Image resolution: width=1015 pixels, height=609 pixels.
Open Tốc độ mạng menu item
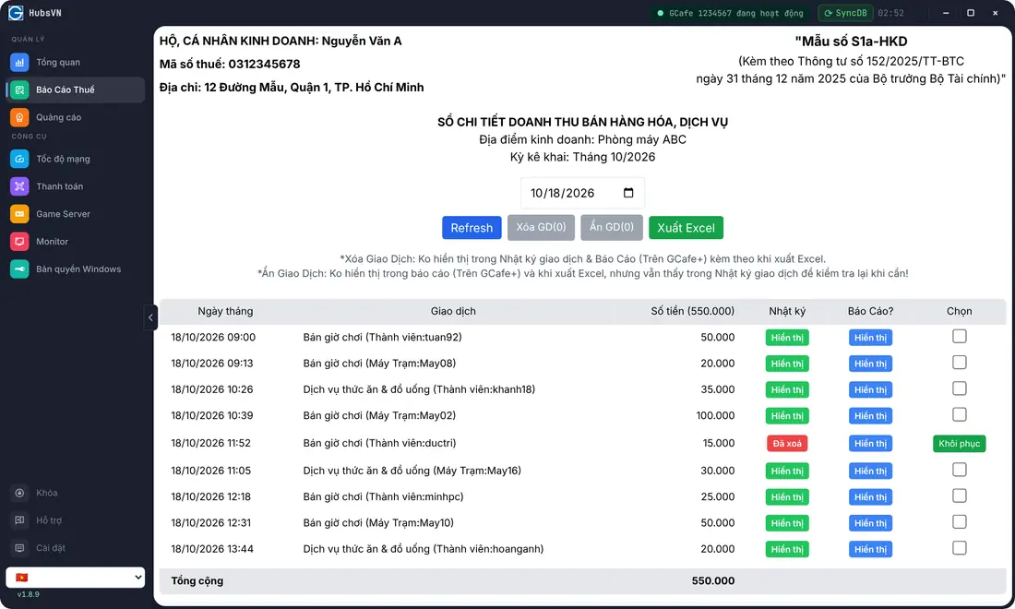(76, 159)
